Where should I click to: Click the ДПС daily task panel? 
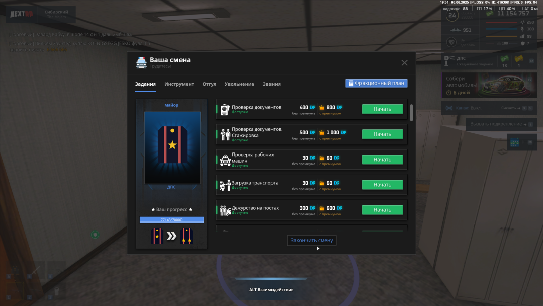click(489, 61)
